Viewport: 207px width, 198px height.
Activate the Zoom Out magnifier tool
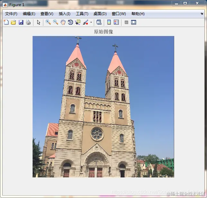56,22
